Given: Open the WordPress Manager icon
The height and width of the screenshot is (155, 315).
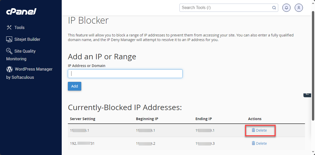Looking at the screenshot, I should [9, 69].
